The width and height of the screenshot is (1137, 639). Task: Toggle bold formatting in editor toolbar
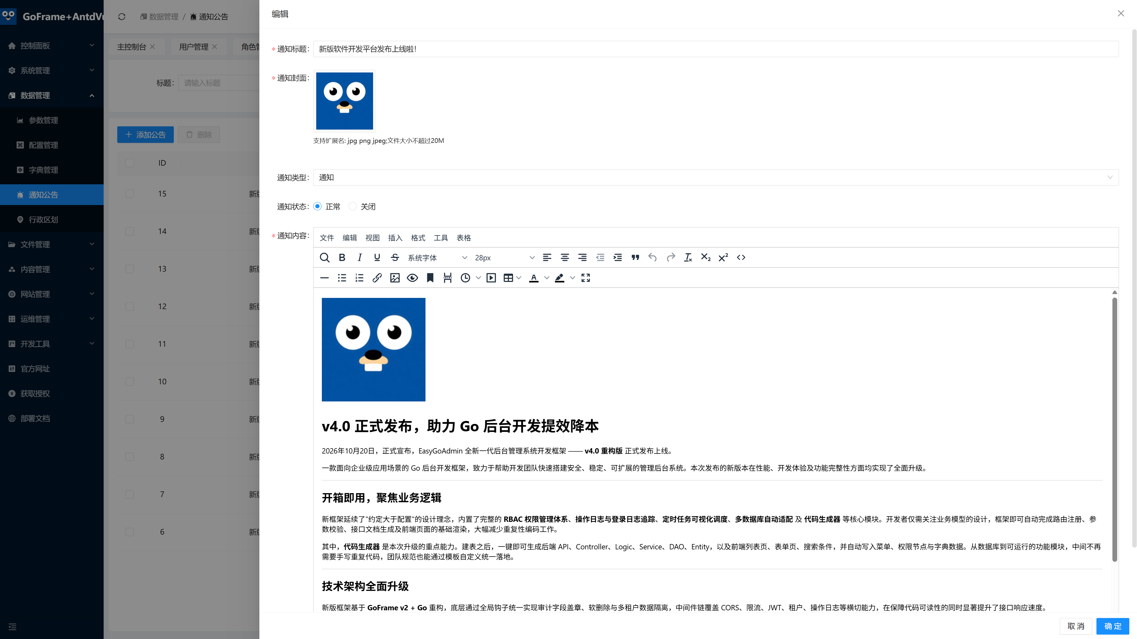coord(342,258)
